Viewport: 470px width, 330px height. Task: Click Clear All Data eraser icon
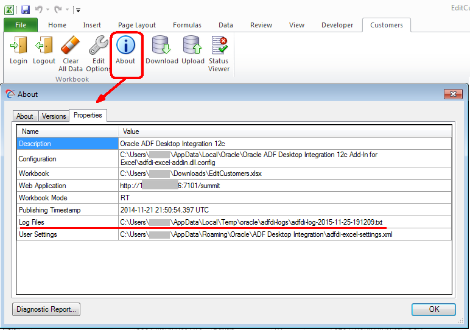pyautogui.click(x=71, y=45)
